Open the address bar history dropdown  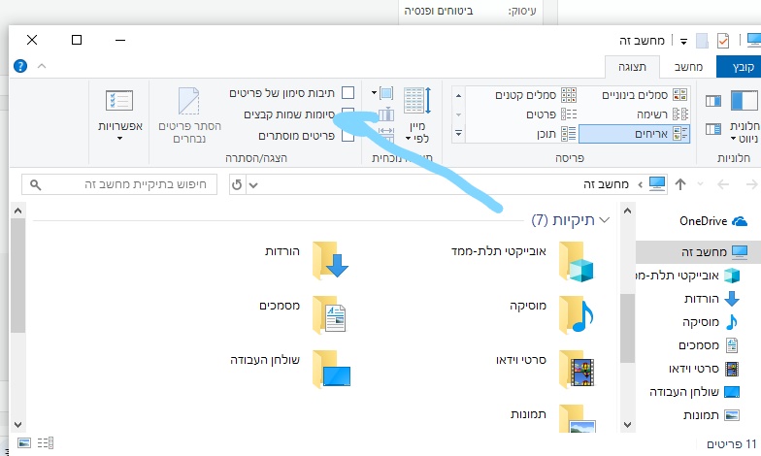[253, 184]
